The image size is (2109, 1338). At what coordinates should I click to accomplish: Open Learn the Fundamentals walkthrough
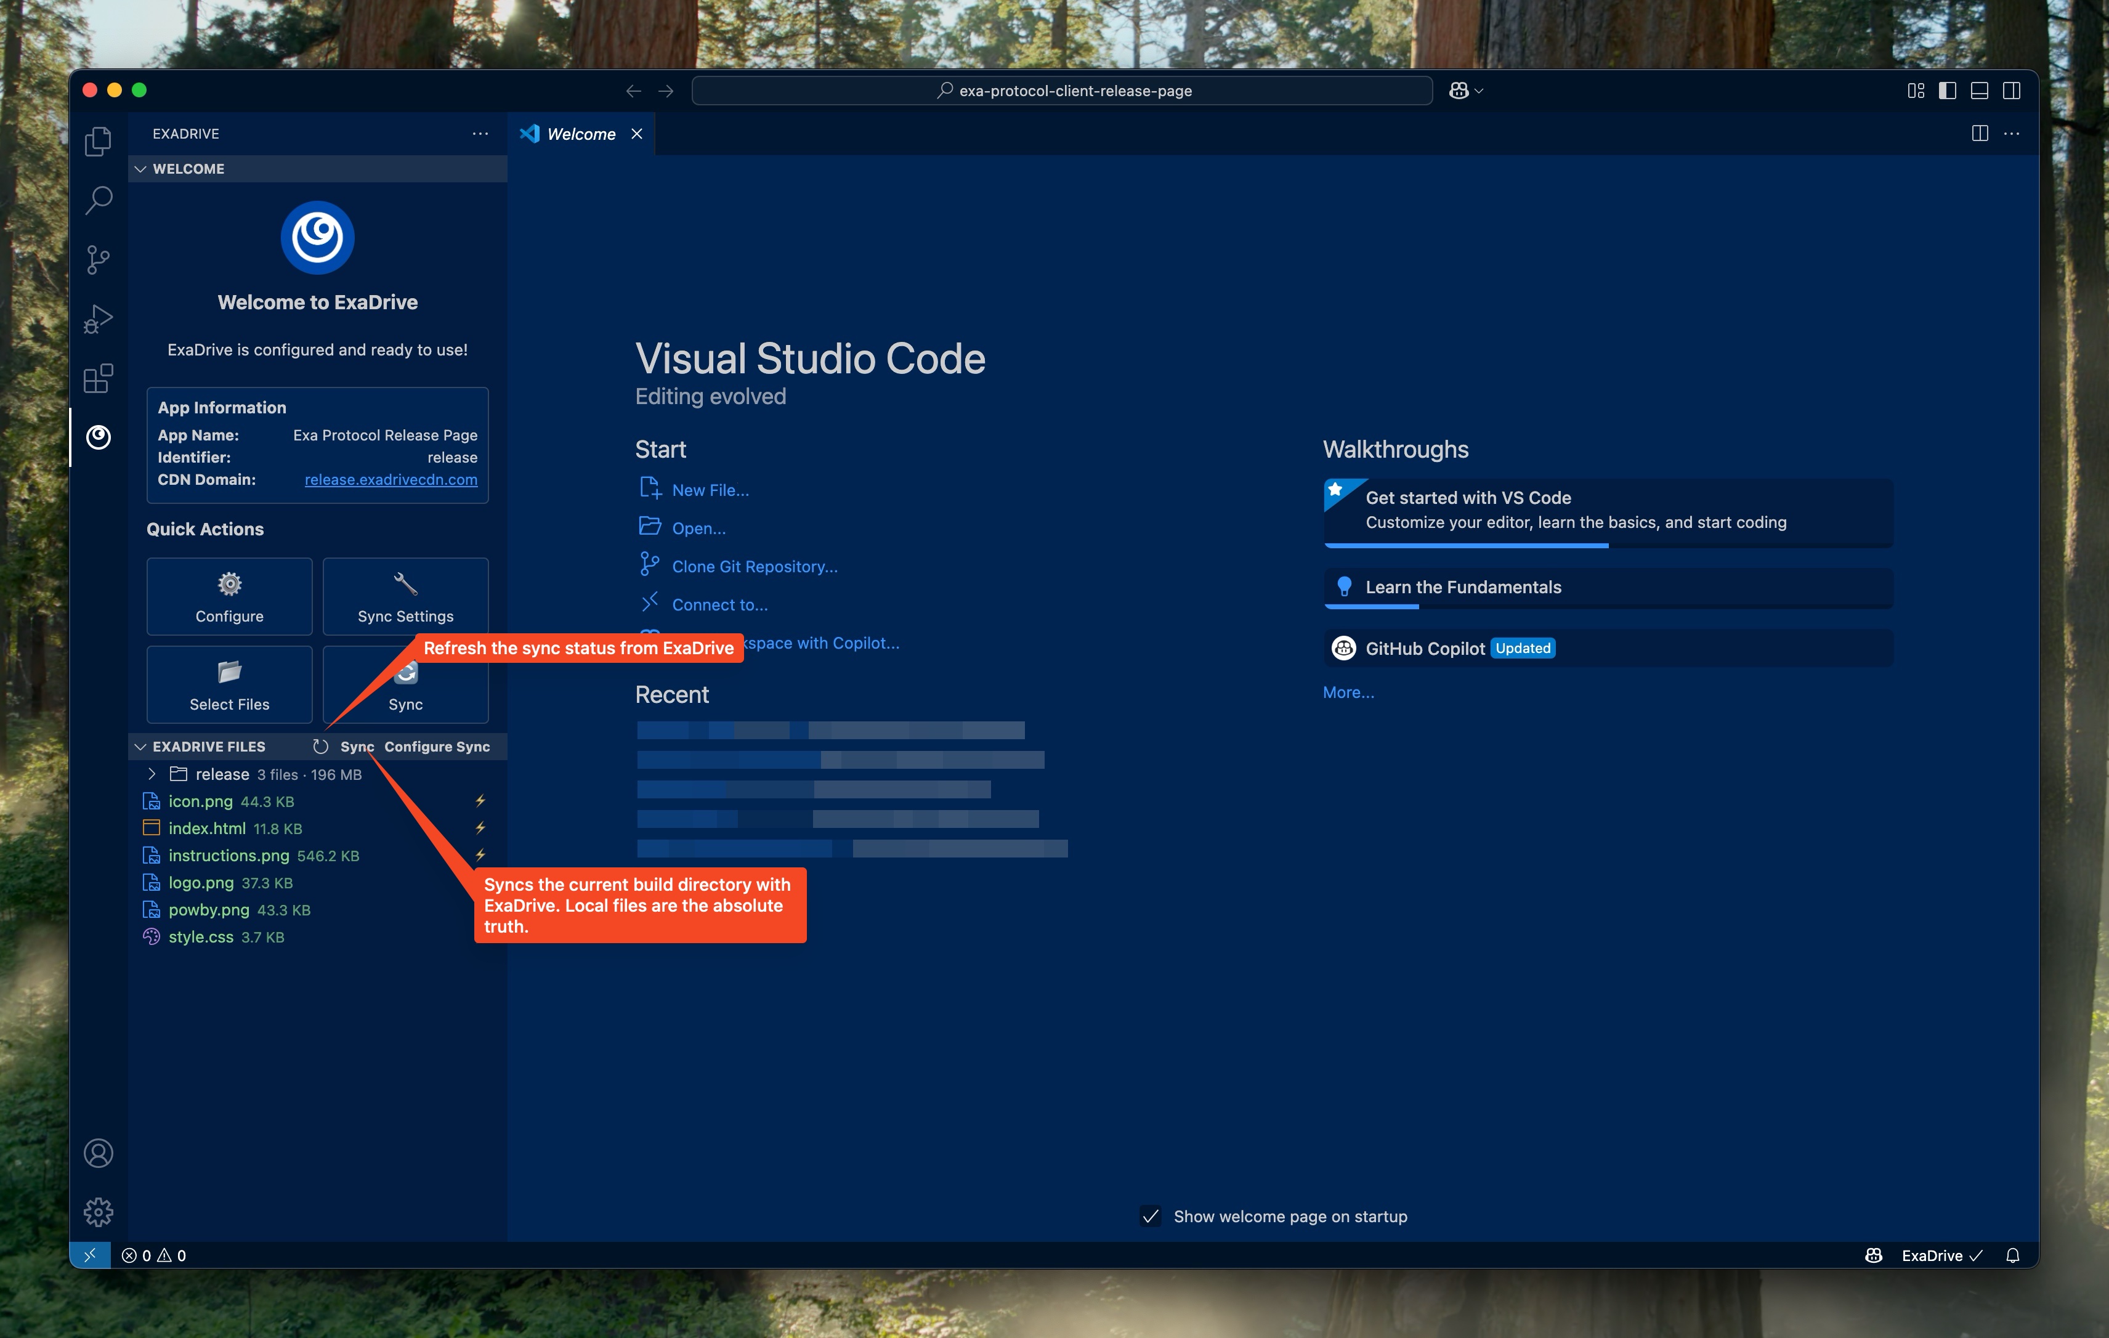1608,588
